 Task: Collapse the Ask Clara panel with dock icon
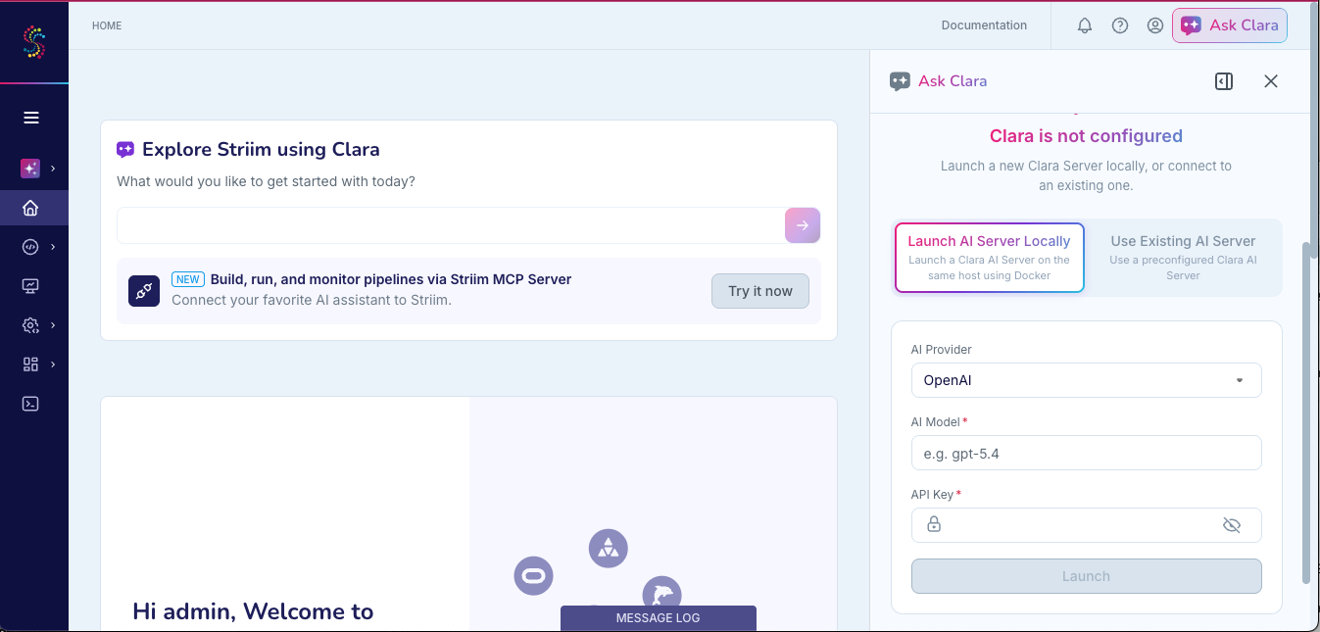coord(1224,81)
